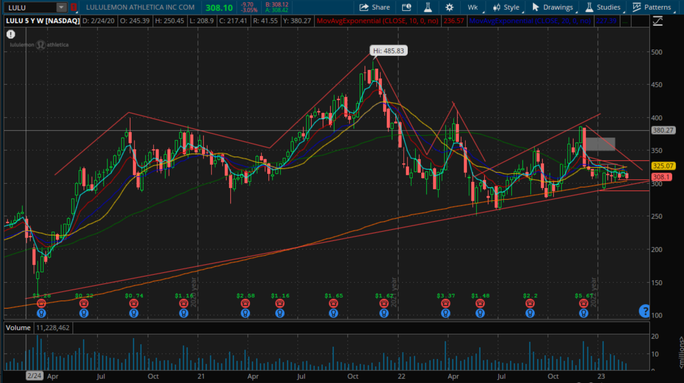Click the blue lightbulb icon below $2.28 earnings

(x=41, y=313)
